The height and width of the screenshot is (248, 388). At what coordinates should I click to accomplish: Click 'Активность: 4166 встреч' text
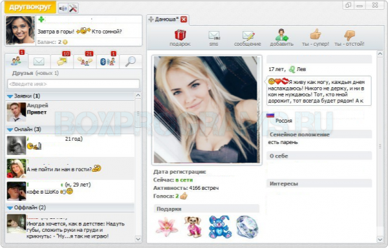186,188
